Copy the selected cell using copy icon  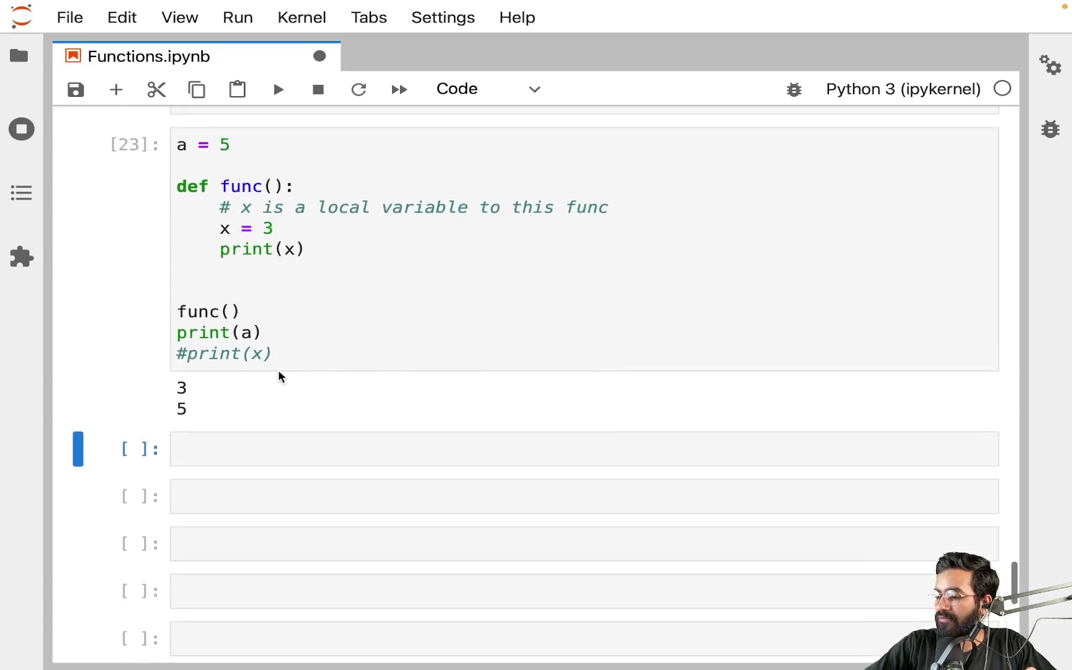point(197,89)
